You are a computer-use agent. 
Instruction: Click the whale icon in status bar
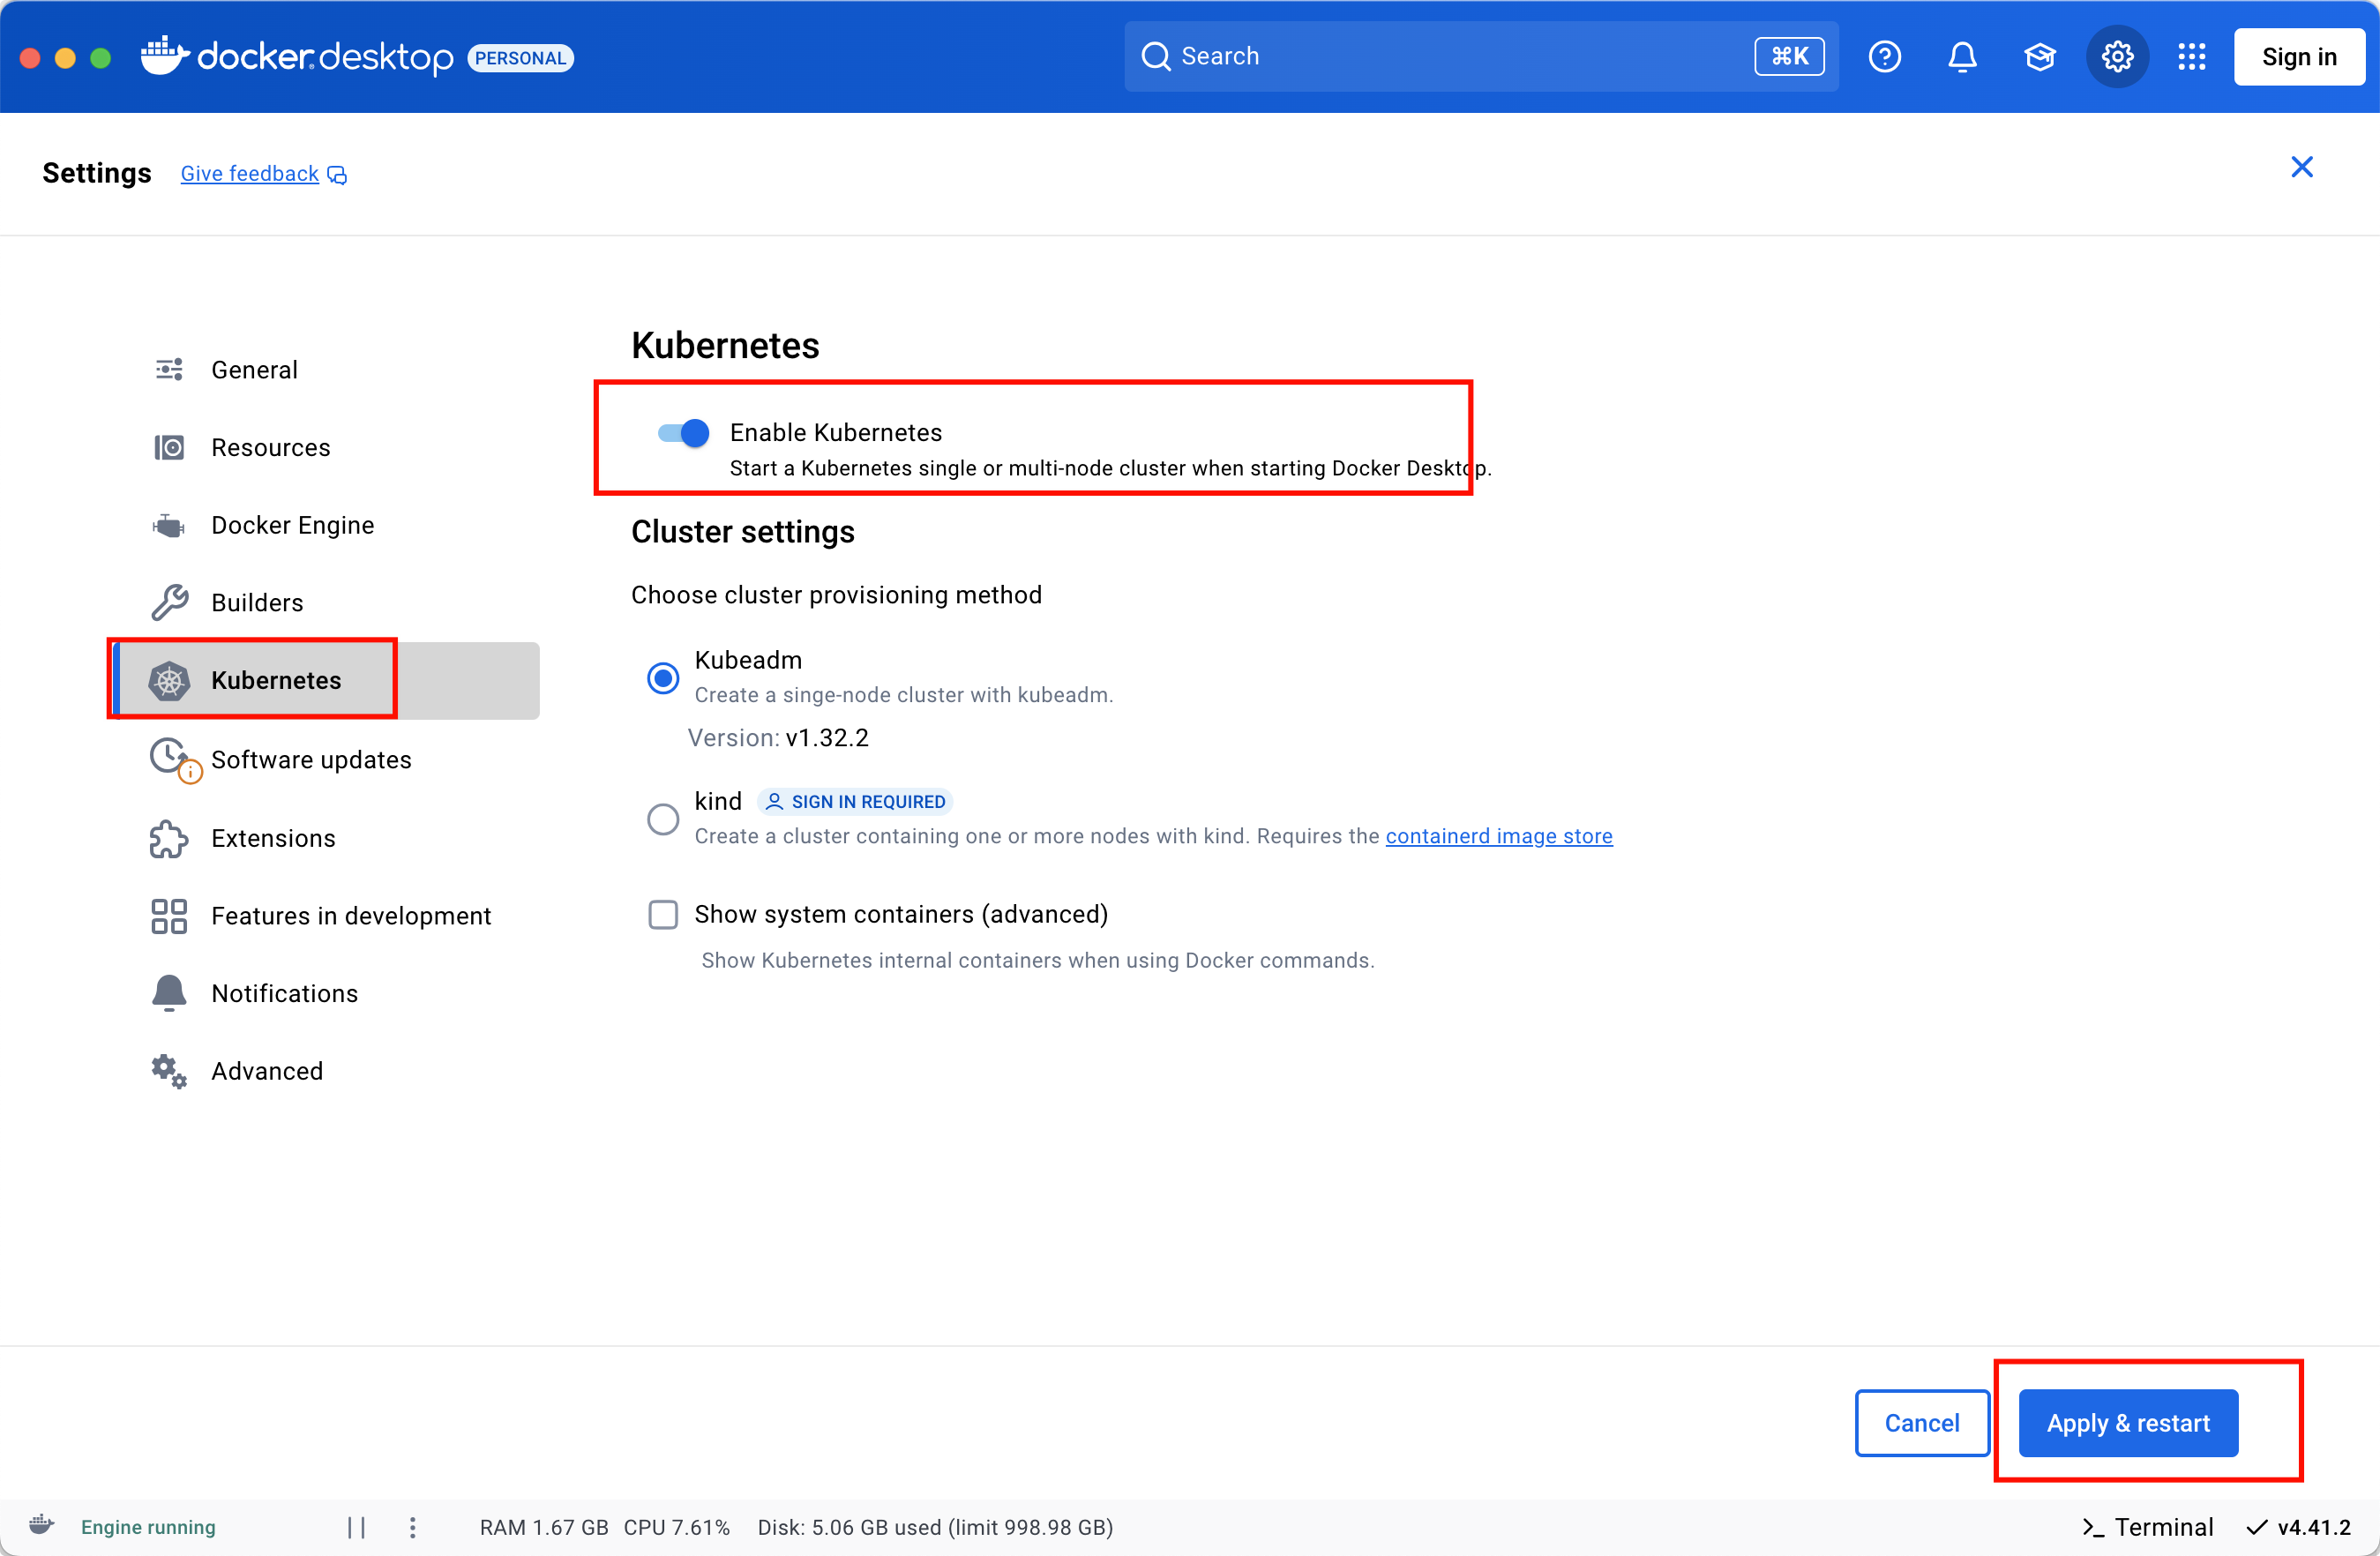coord(41,1525)
